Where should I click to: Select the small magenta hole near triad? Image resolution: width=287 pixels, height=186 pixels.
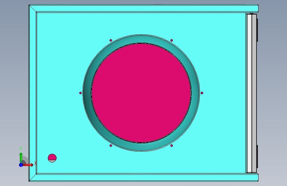tap(52, 158)
